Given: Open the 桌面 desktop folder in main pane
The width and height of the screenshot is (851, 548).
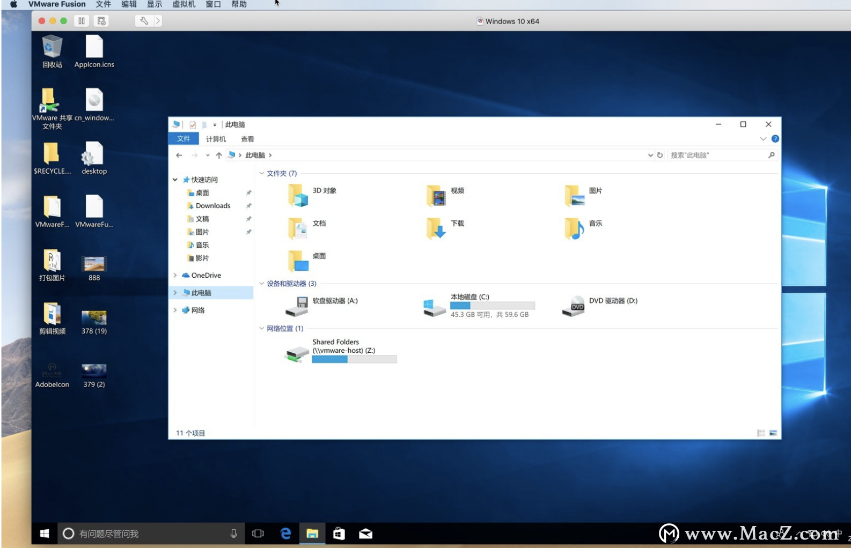Looking at the screenshot, I should coord(307,261).
